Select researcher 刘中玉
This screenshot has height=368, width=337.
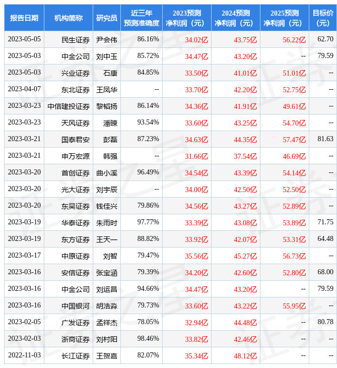pos(107,56)
